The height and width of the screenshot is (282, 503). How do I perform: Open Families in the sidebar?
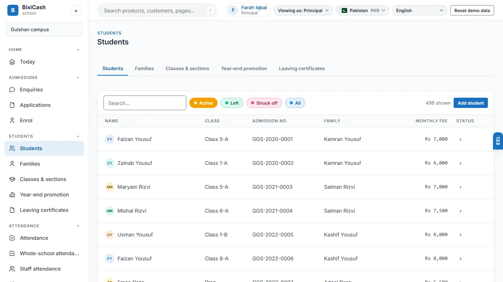44,164
